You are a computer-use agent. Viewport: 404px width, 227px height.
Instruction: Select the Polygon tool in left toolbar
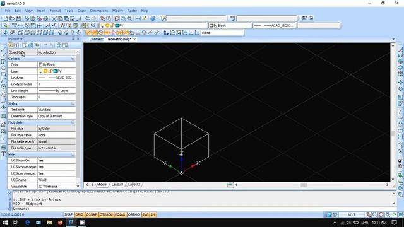(3, 68)
